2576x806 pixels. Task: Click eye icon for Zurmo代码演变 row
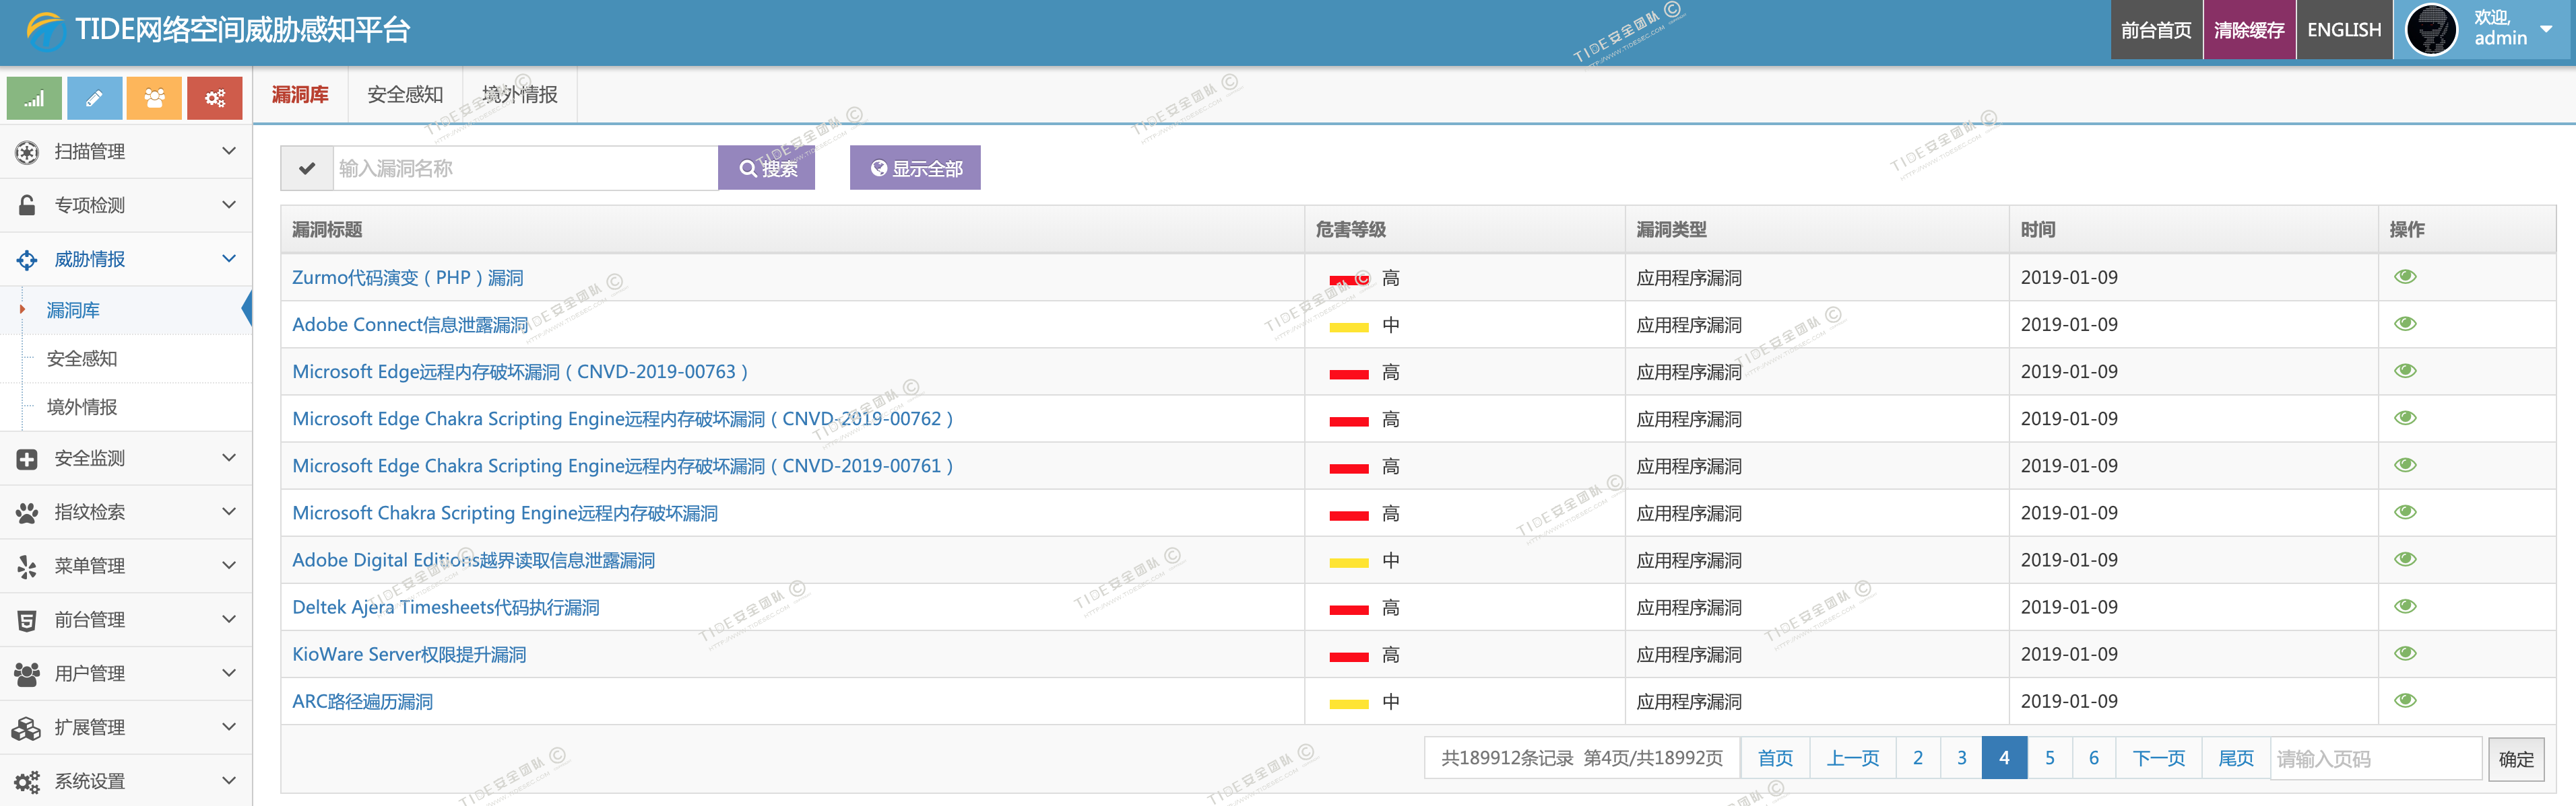tap(2405, 277)
